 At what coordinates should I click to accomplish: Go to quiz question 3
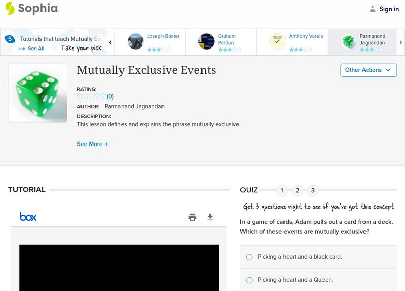coord(313,190)
